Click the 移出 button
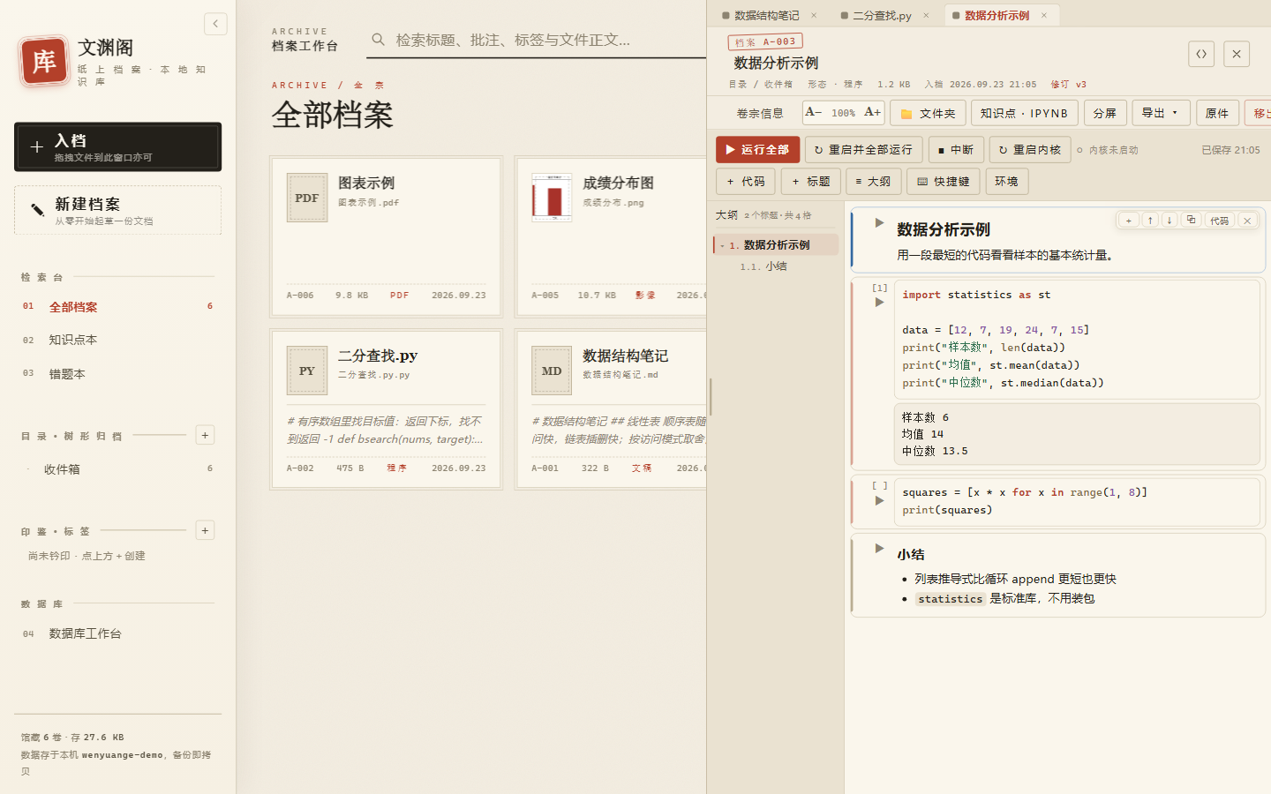This screenshot has height=794, width=1271. 1259,113
